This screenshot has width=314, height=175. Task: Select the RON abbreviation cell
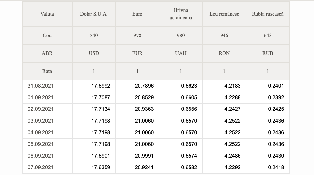click(x=224, y=53)
